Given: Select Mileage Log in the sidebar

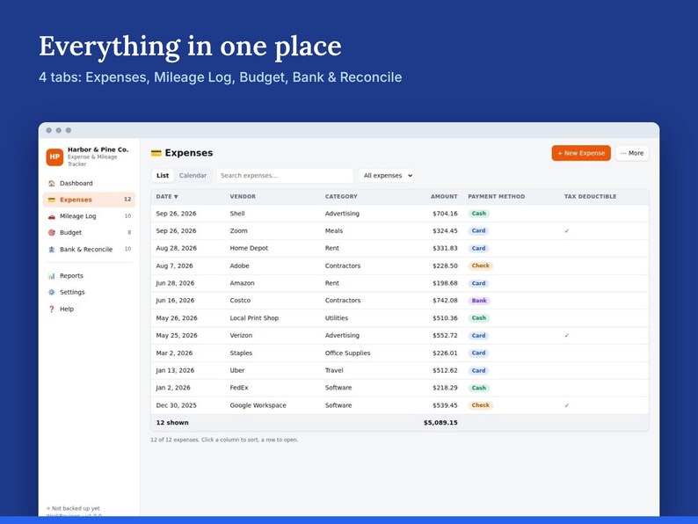Looking at the screenshot, I should pyautogui.click(x=89, y=216).
